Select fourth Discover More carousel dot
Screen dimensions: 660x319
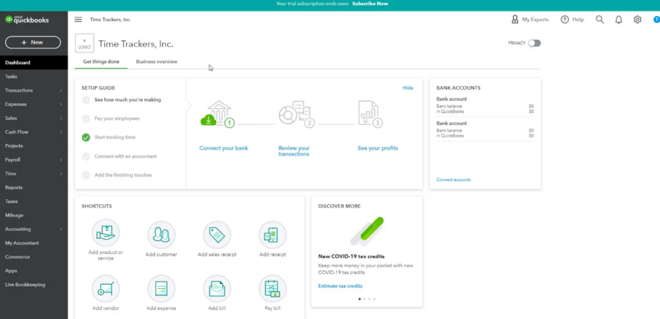point(374,299)
